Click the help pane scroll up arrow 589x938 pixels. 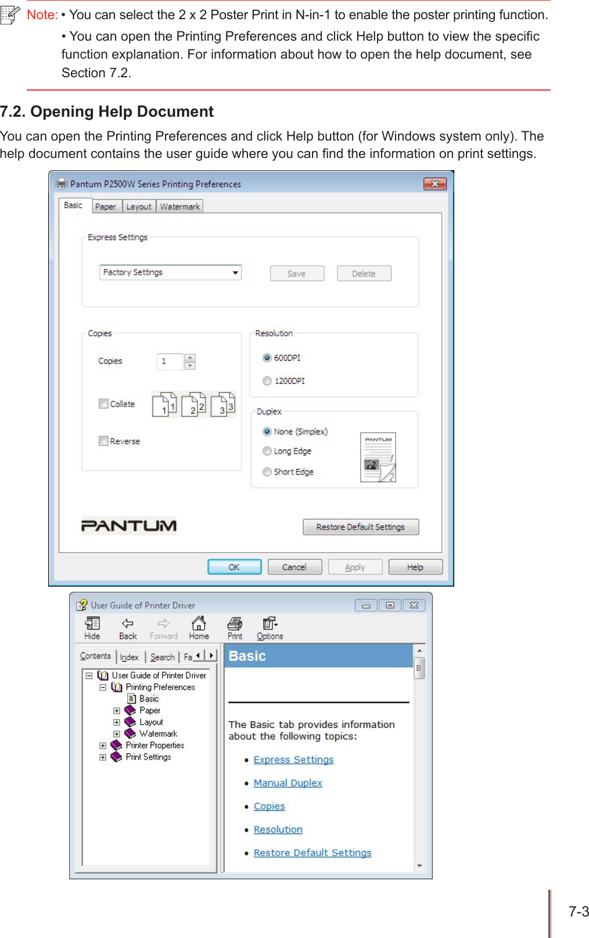click(419, 650)
